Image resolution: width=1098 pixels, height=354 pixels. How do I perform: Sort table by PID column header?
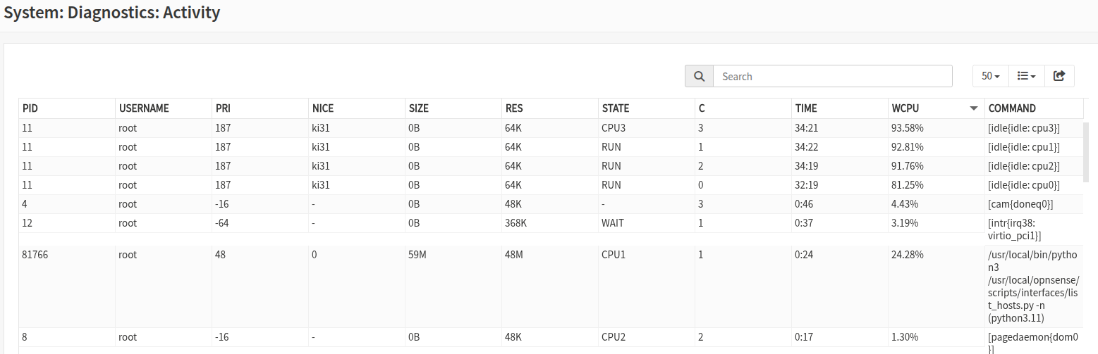click(x=67, y=108)
